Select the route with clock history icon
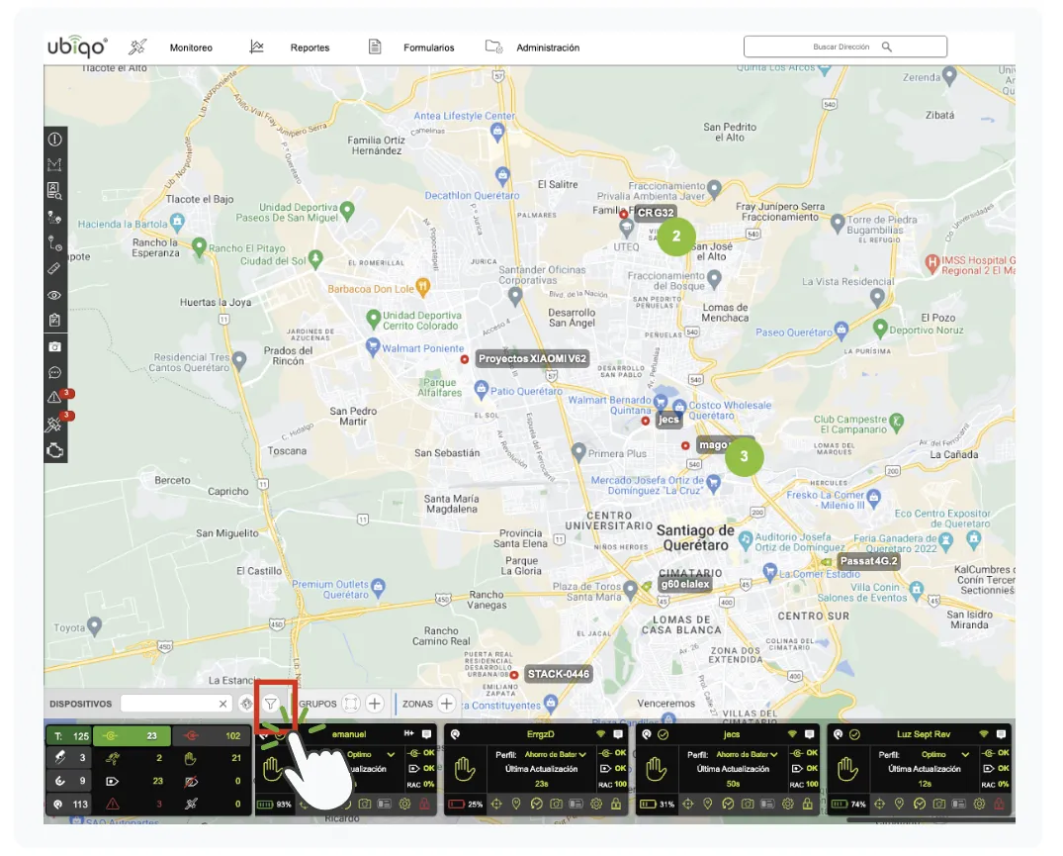The height and width of the screenshot is (856, 1063). [55, 243]
